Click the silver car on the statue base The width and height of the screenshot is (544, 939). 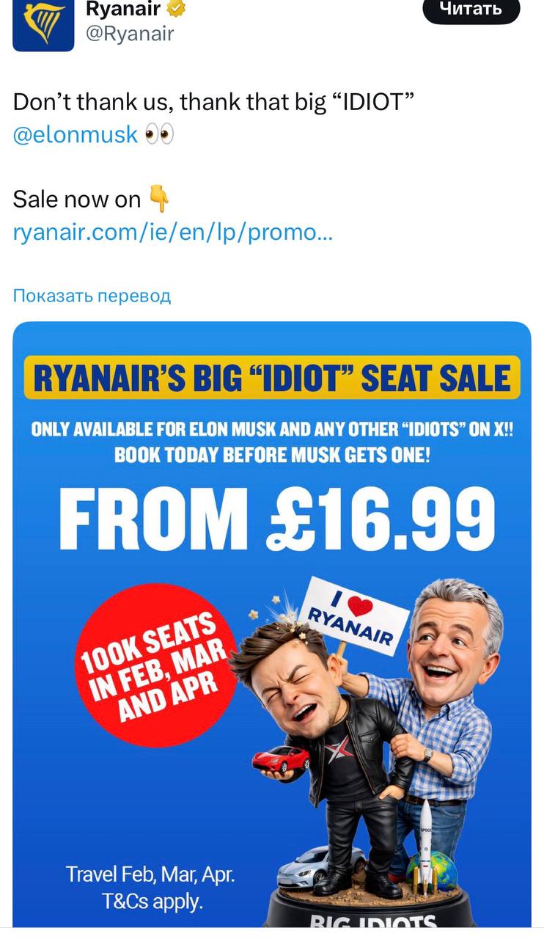[323, 867]
